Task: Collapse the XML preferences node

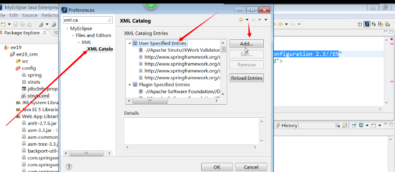Action: pyautogui.click(x=78, y=42)
